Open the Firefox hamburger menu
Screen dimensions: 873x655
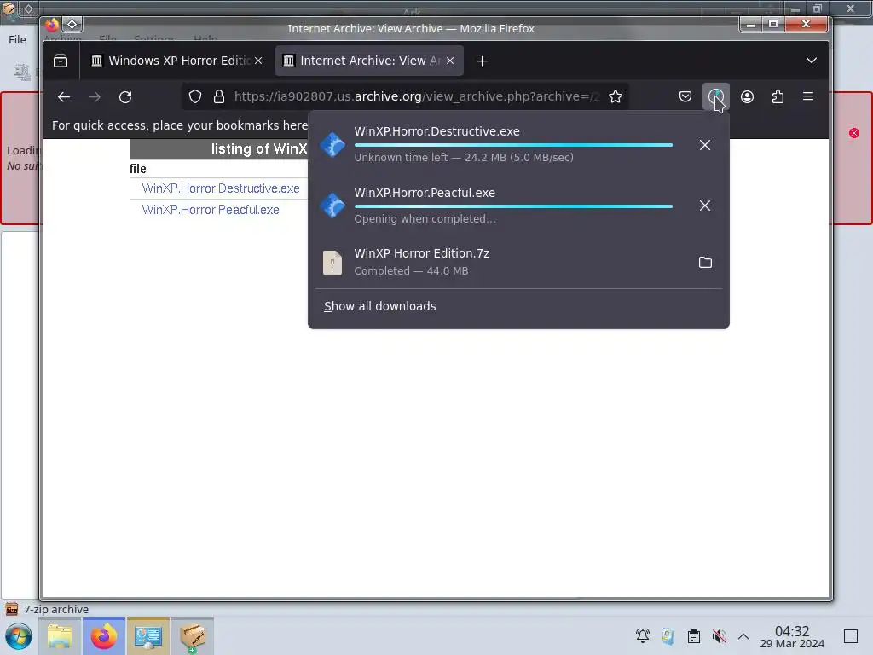pos(808,97)
